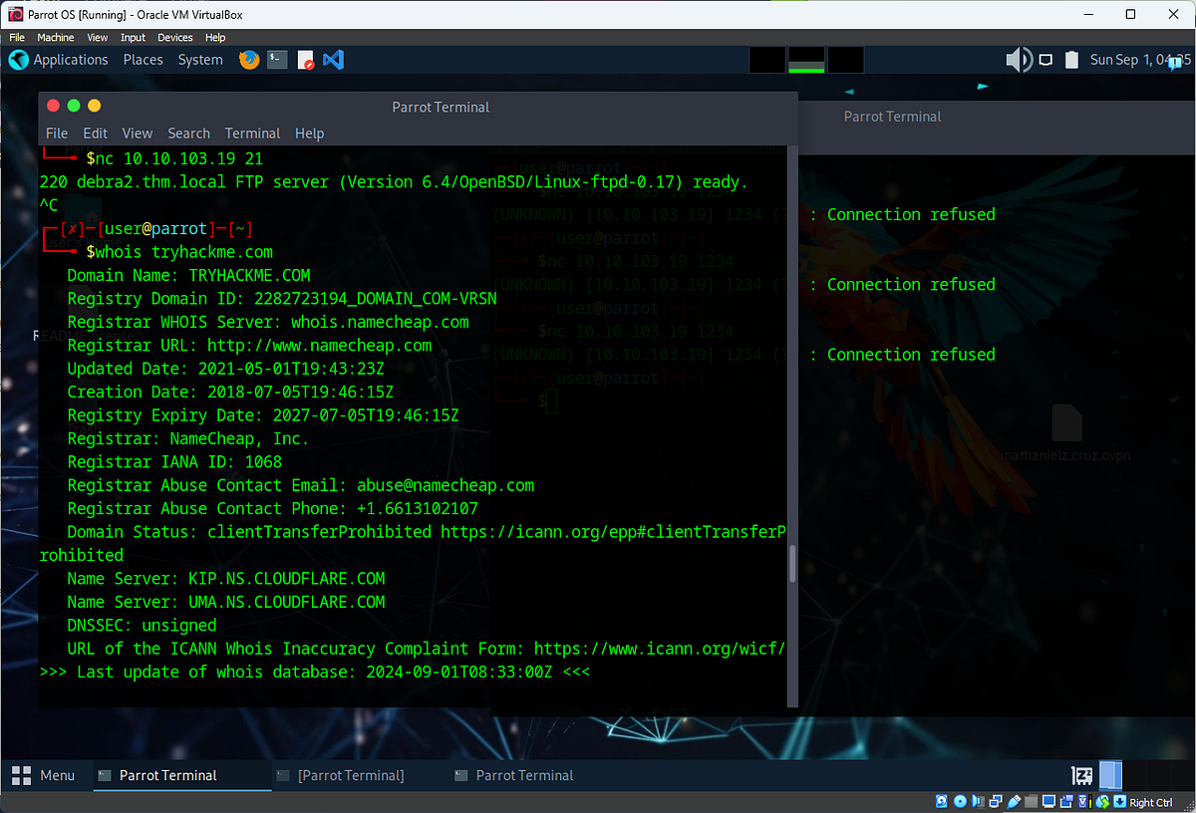This screenshot has width=1196, height=813.
Task: Click the text 'whois tryhackme.com' command
Action: (184, 251)
